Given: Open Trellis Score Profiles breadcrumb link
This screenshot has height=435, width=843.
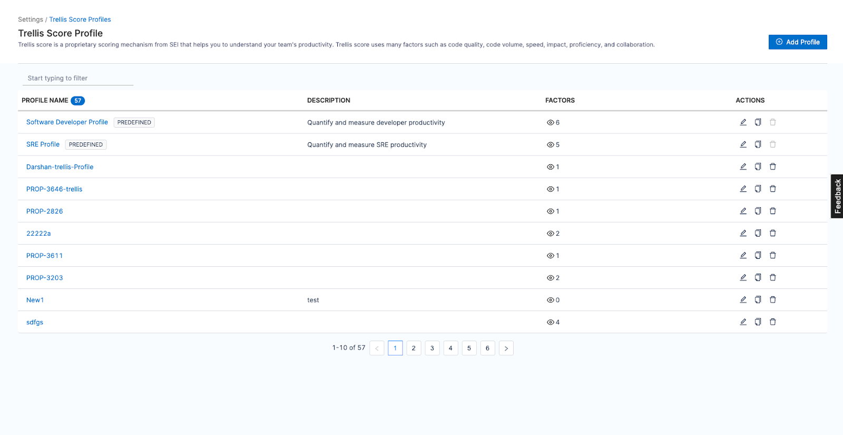Looking at the screenshot, I should point(80,20).
